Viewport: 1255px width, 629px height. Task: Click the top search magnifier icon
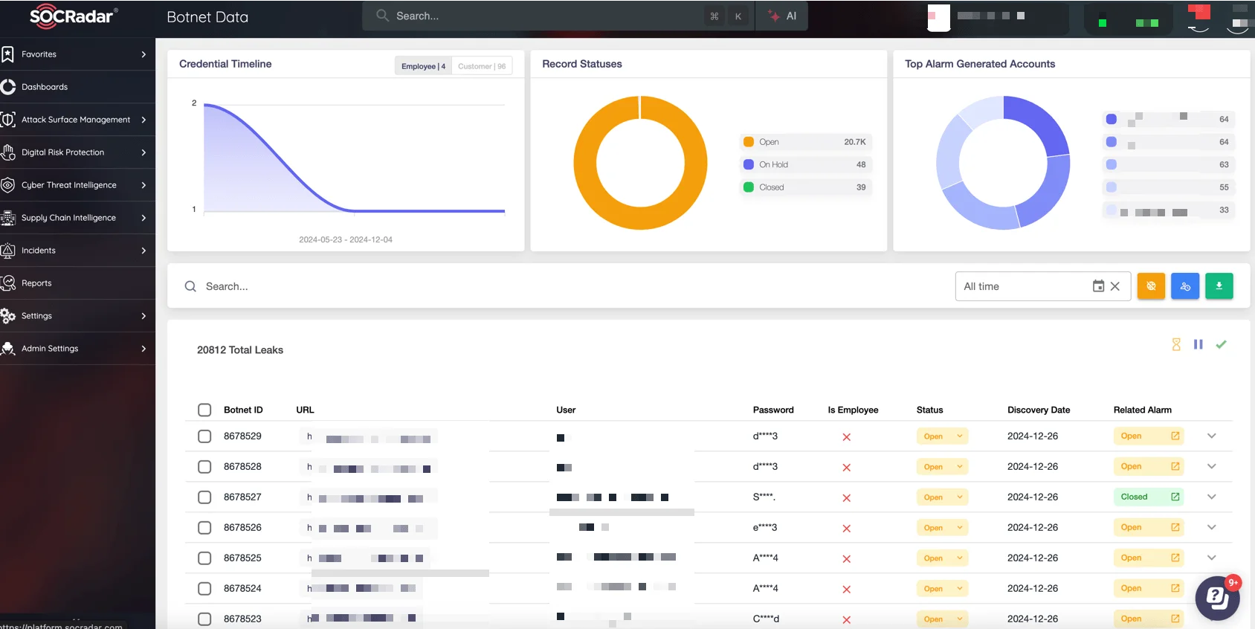(382, 16)
